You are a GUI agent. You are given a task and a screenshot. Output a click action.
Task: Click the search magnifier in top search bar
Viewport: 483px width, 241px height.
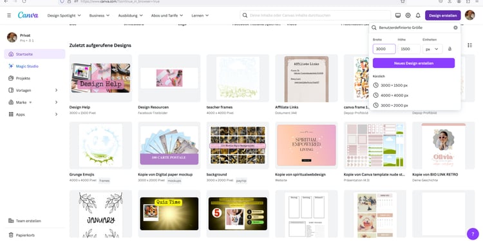click(245, 15)
